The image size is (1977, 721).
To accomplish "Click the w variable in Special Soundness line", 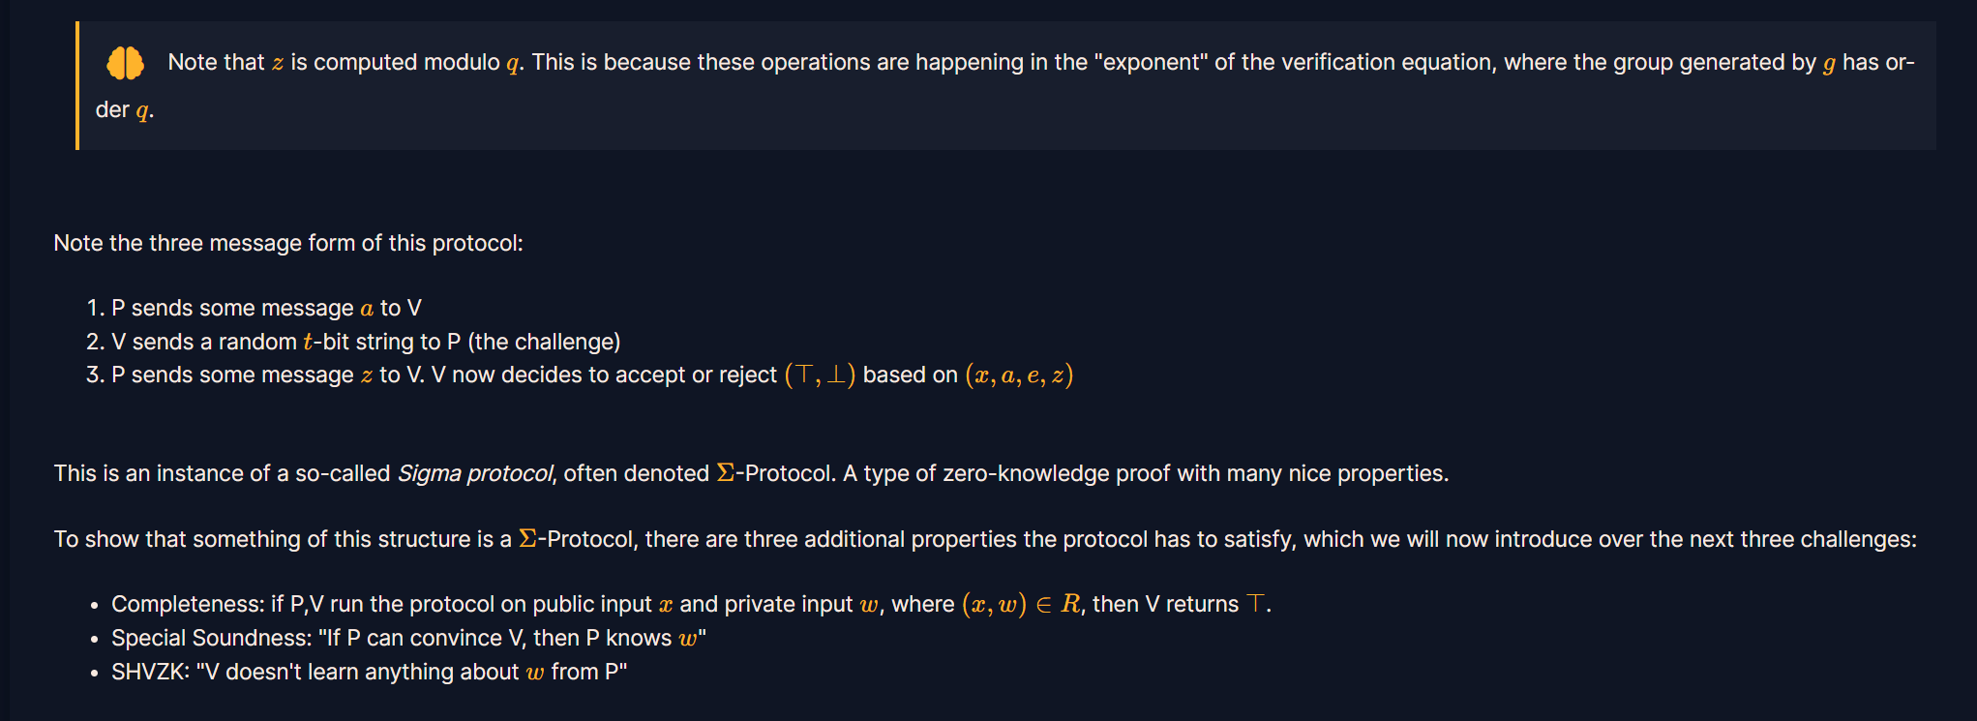I will pos(688,639).
